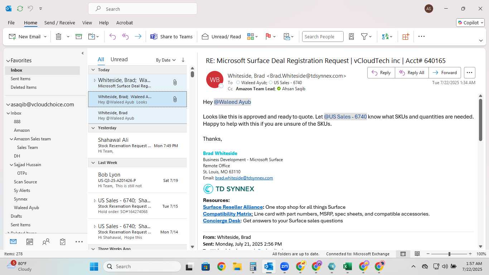
Task: Click the Reply arrow icon in ribbon
Action: [112, 37]
